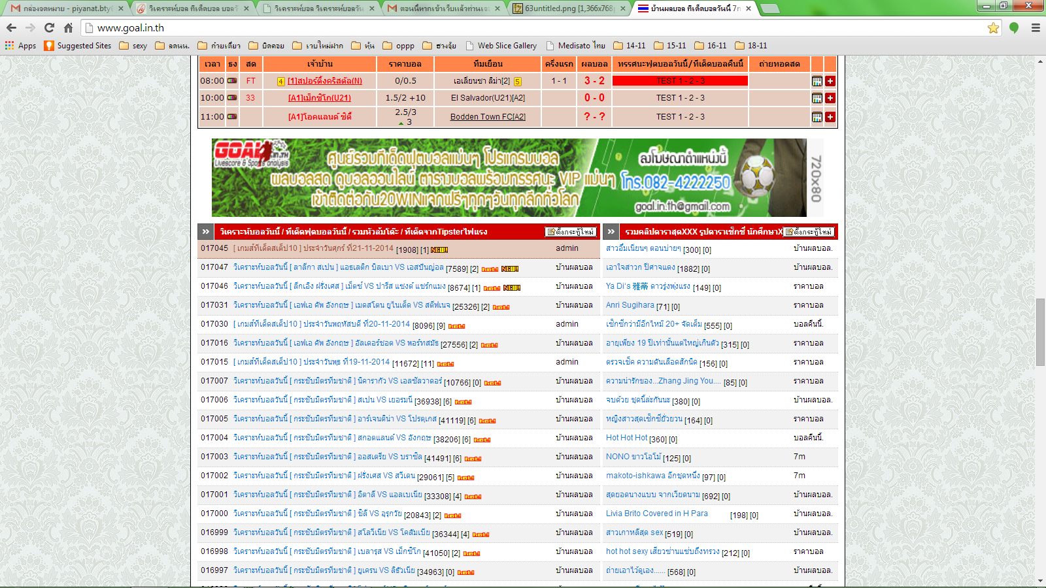Screen dimensions: 1046x588
Task: Create new topic in the XXX clips board
Action: pyautogui.click(x=809, y=232)
